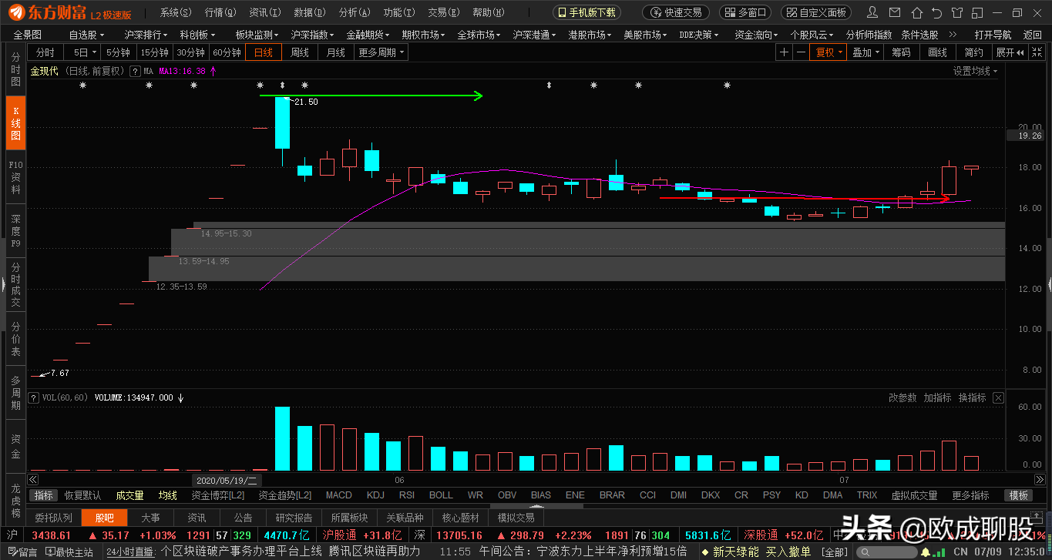Click the first star event marker
The image size is (1052, 560).
tap(83, 86)
